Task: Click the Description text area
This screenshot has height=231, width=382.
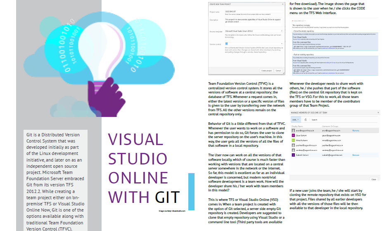Action: point(254,22)
